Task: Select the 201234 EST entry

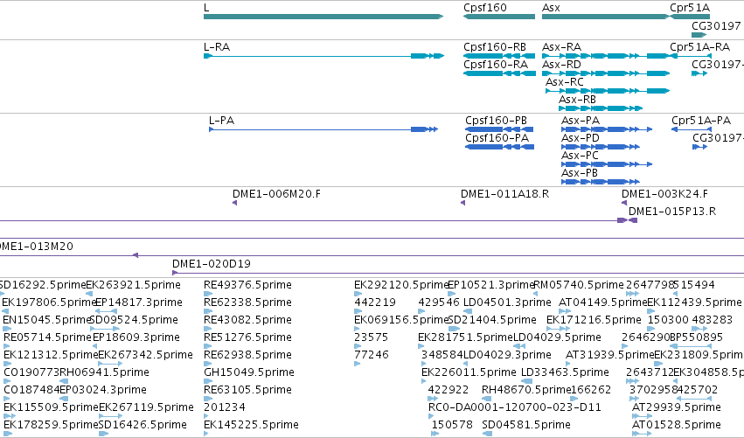Action: coord(225,408)
